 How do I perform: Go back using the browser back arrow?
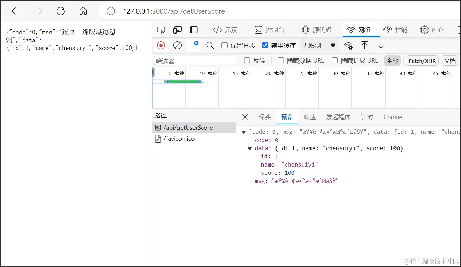[x=16, y=11]
